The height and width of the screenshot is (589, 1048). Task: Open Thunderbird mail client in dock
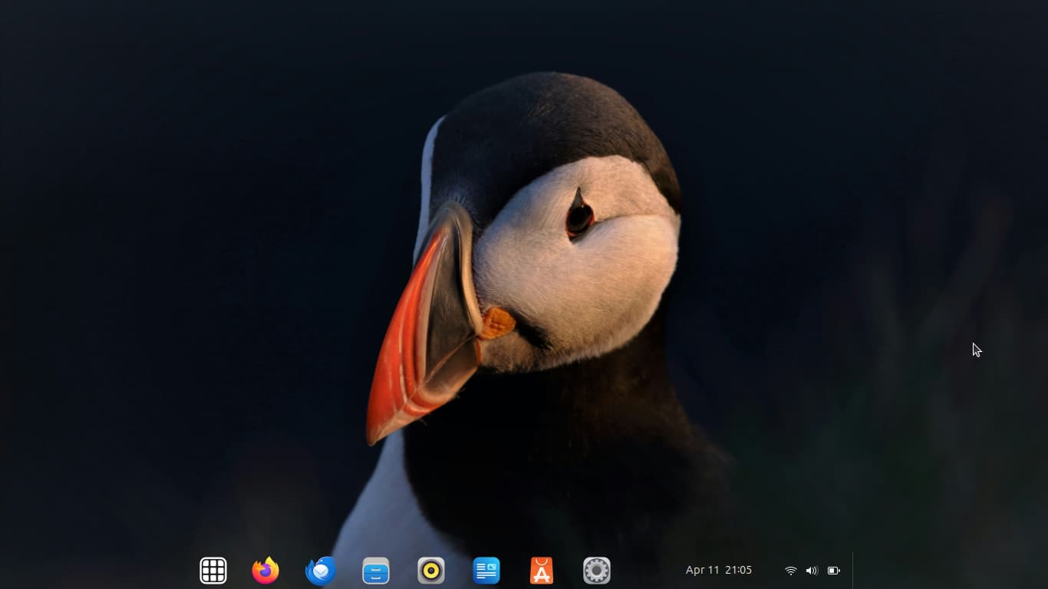click(x=321, y=571)
